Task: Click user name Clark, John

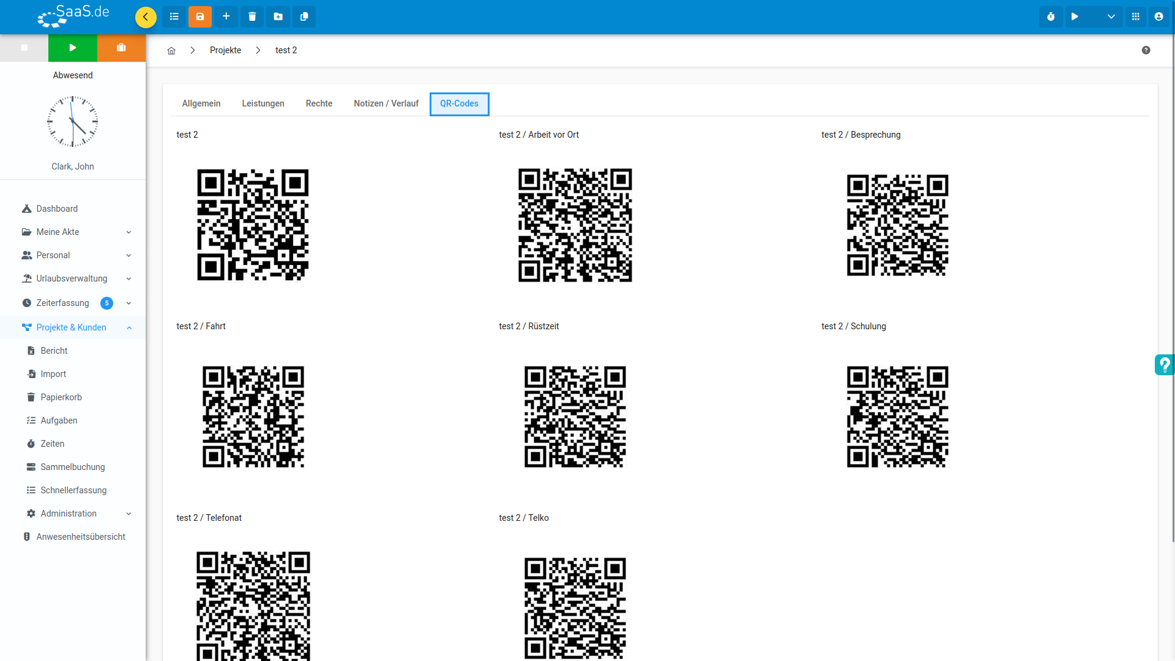Action: coord(73,166)
